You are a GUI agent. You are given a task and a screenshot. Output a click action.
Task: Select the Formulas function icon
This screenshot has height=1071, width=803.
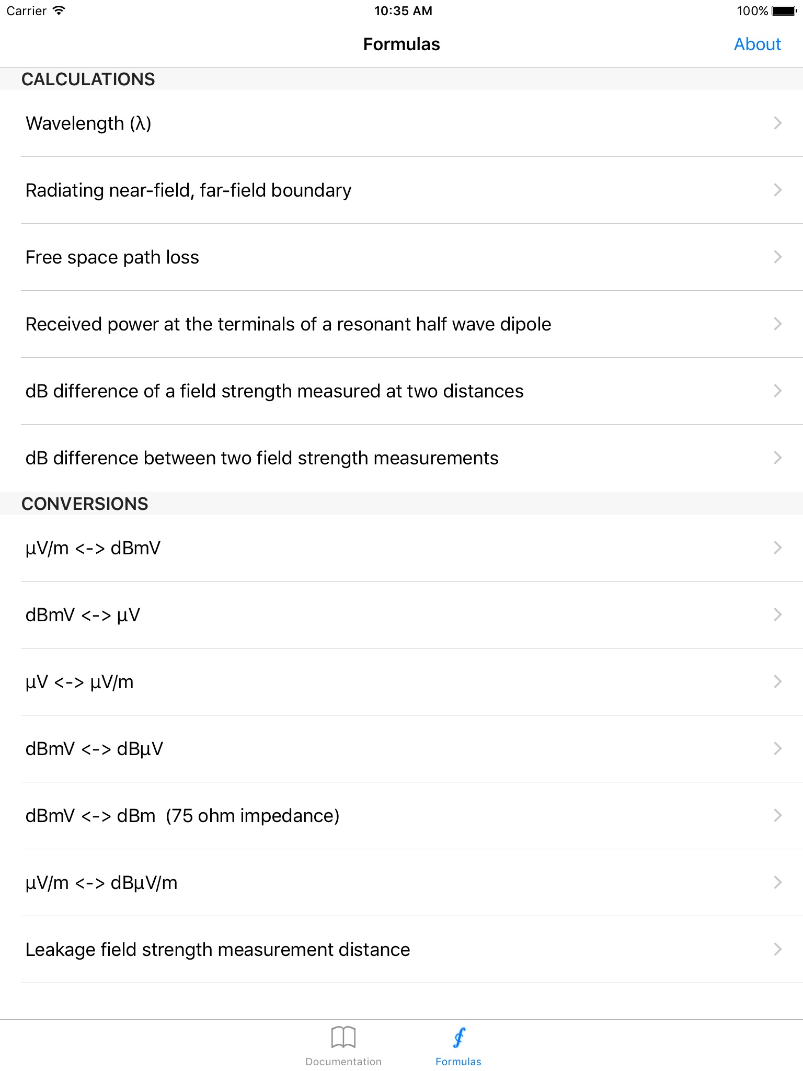(x=458, y=1038)
